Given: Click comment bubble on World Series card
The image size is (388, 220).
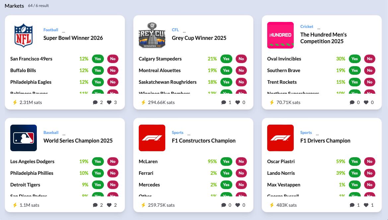Looking at the screenshot, I should [95, 205].
